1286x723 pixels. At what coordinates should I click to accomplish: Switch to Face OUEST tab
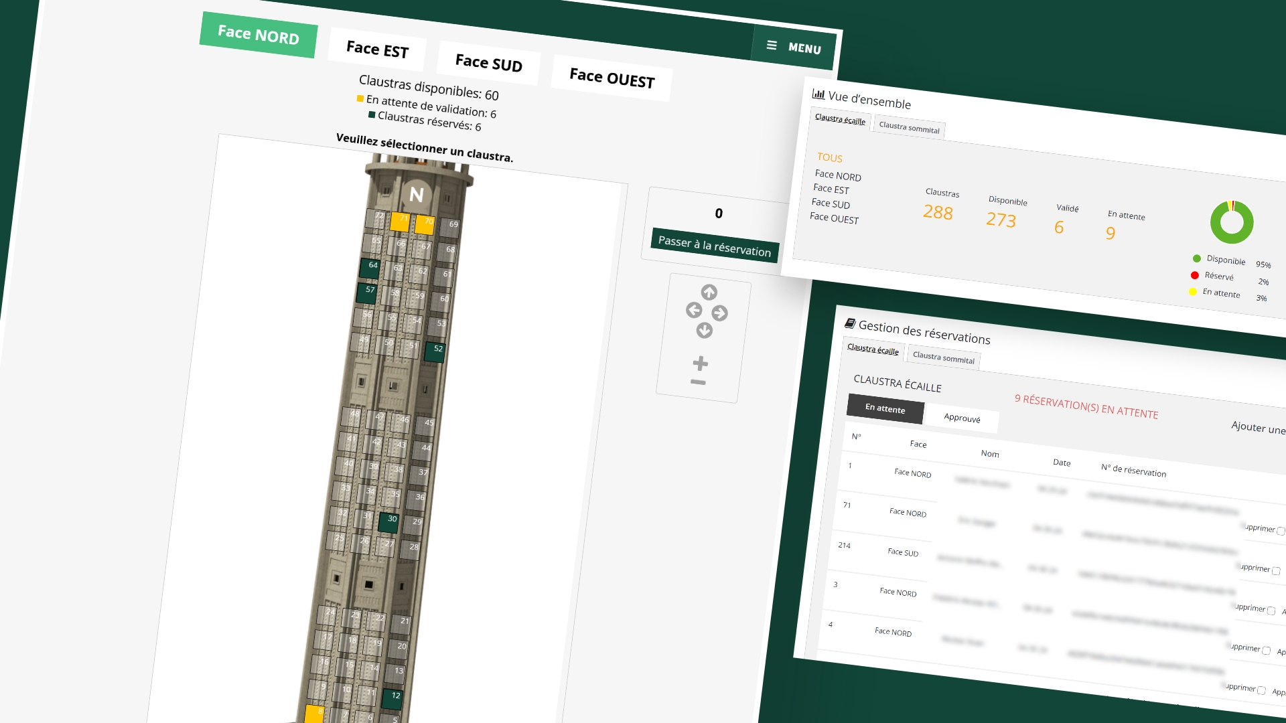pos(612,78)
